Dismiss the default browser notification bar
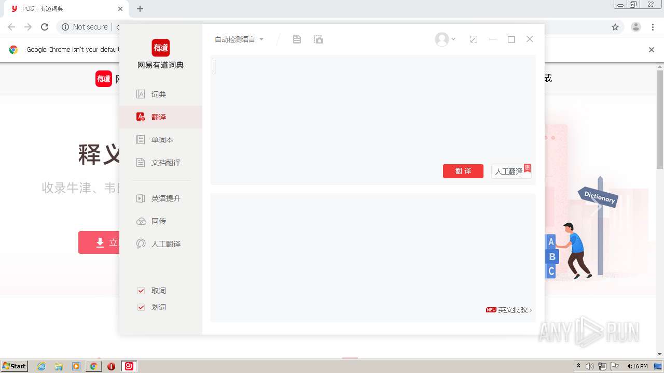The height and width of the screenshot is (373, 664). [652, 50]
